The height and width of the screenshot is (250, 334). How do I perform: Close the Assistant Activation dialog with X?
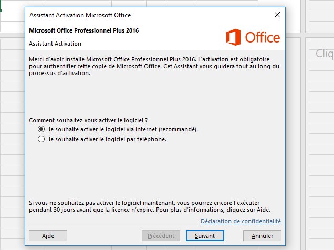tap(277, 15)
